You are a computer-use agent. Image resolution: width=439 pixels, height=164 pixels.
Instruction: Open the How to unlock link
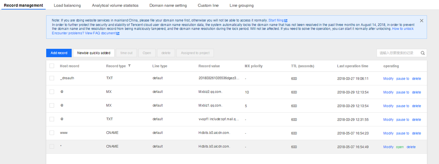tap(403, 29)
